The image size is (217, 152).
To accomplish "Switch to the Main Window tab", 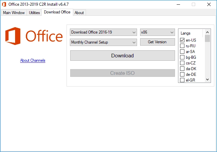I will click(x=14, y=13).
